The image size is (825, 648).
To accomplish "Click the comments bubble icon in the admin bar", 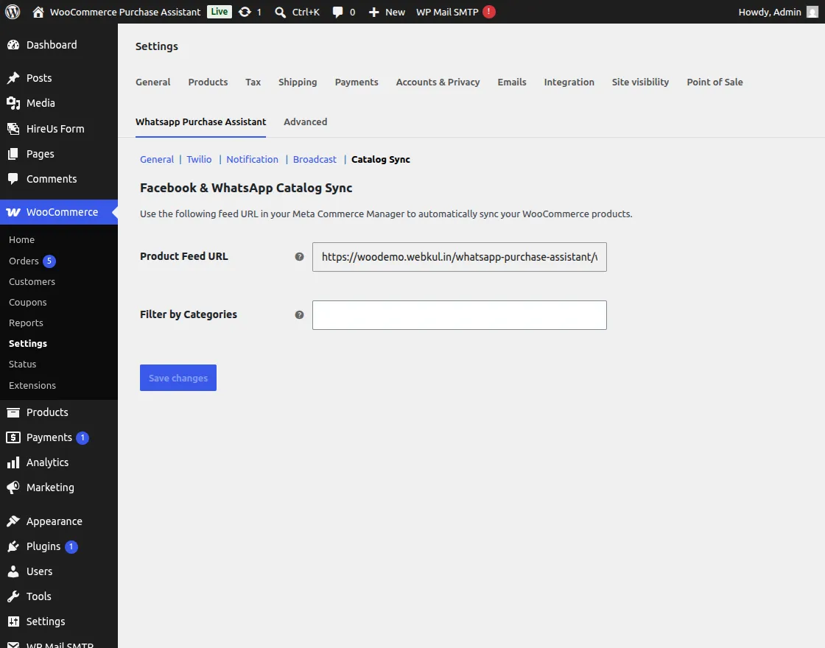I will click(x=338, y=12).
